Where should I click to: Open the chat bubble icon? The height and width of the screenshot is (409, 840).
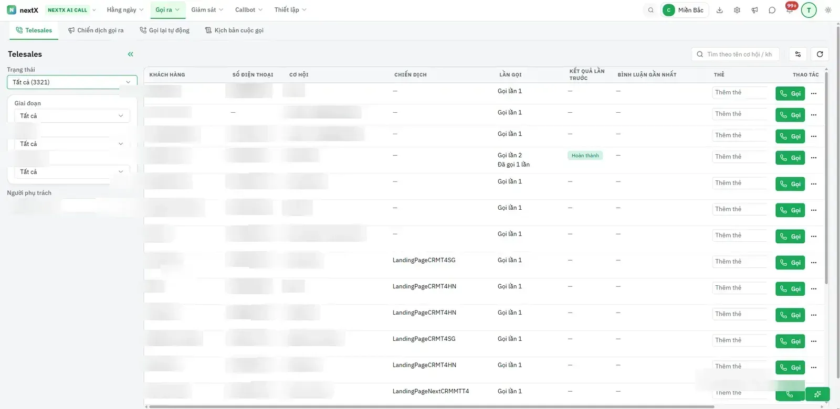pos(772,10)
